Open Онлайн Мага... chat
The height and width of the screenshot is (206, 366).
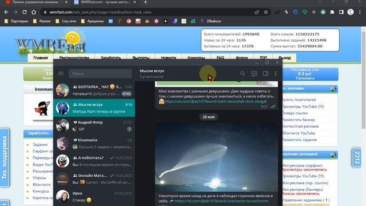click(x=94, y=179)
